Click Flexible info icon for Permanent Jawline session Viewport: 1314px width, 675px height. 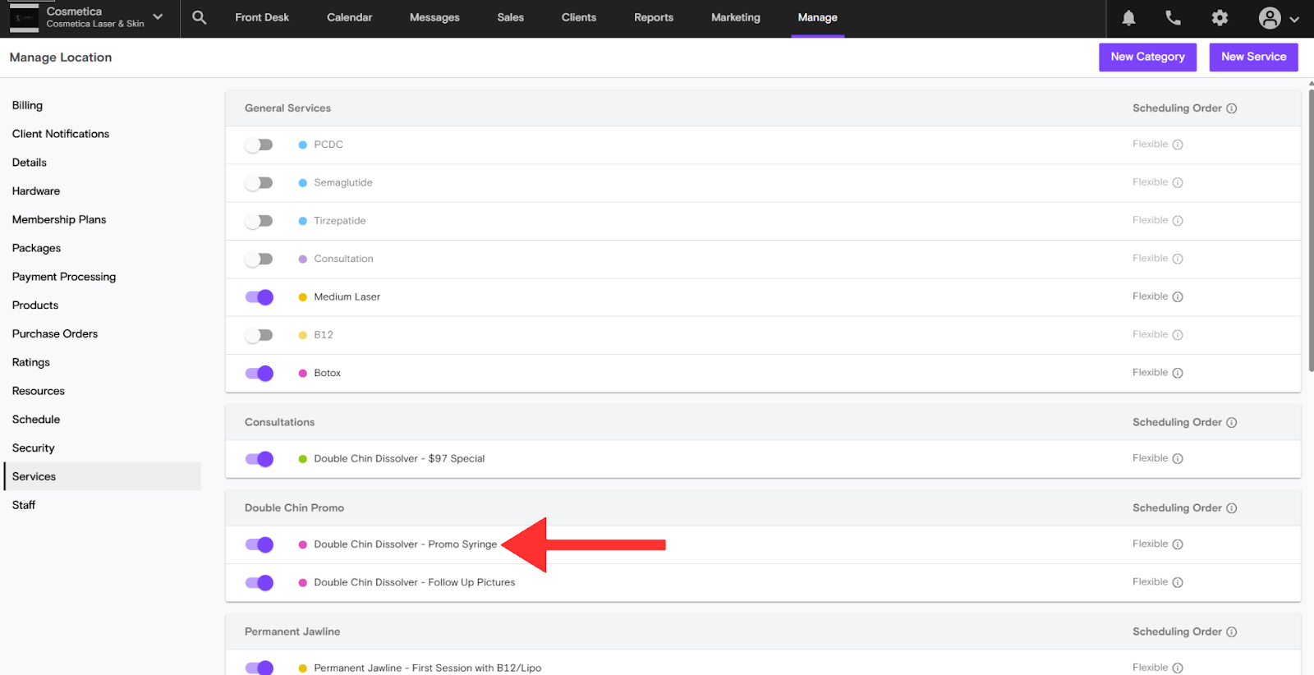click(x=1178, y=668)
